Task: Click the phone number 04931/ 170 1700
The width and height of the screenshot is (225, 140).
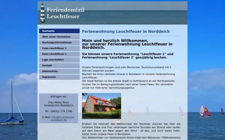Action: 62,111
